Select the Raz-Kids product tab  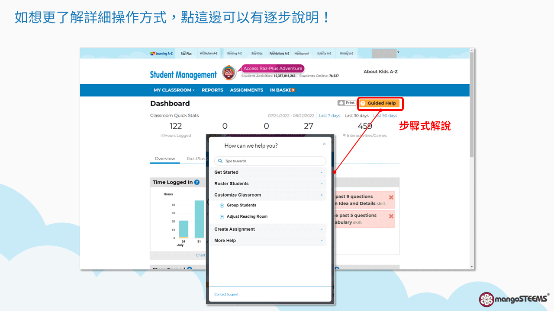[257, 54]
